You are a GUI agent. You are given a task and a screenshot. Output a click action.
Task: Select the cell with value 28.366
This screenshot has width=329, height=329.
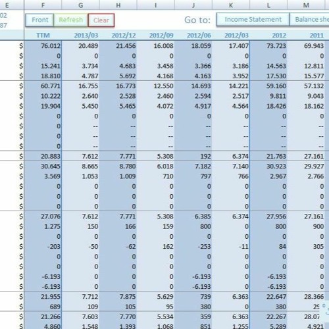point(306,297)
